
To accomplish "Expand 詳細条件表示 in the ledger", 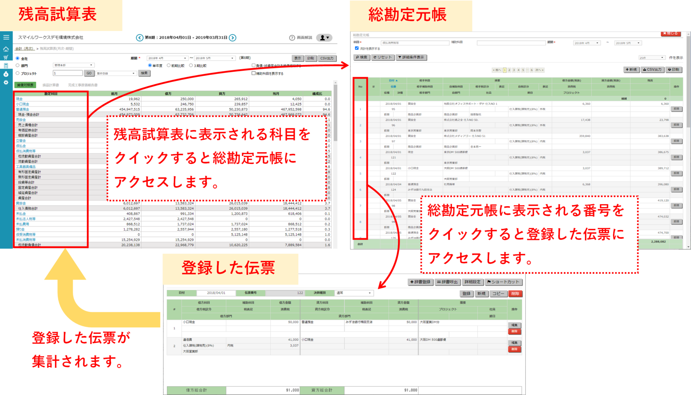I will click(x=411, y=57).
